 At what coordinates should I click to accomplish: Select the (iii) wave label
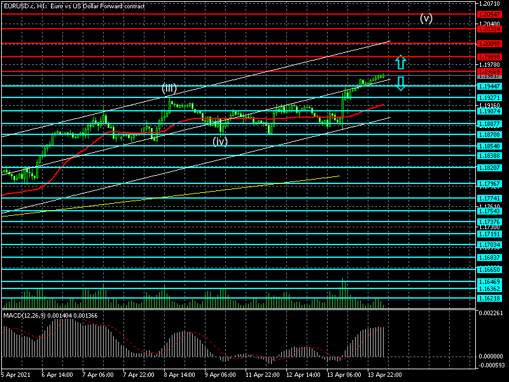[169, 88]
